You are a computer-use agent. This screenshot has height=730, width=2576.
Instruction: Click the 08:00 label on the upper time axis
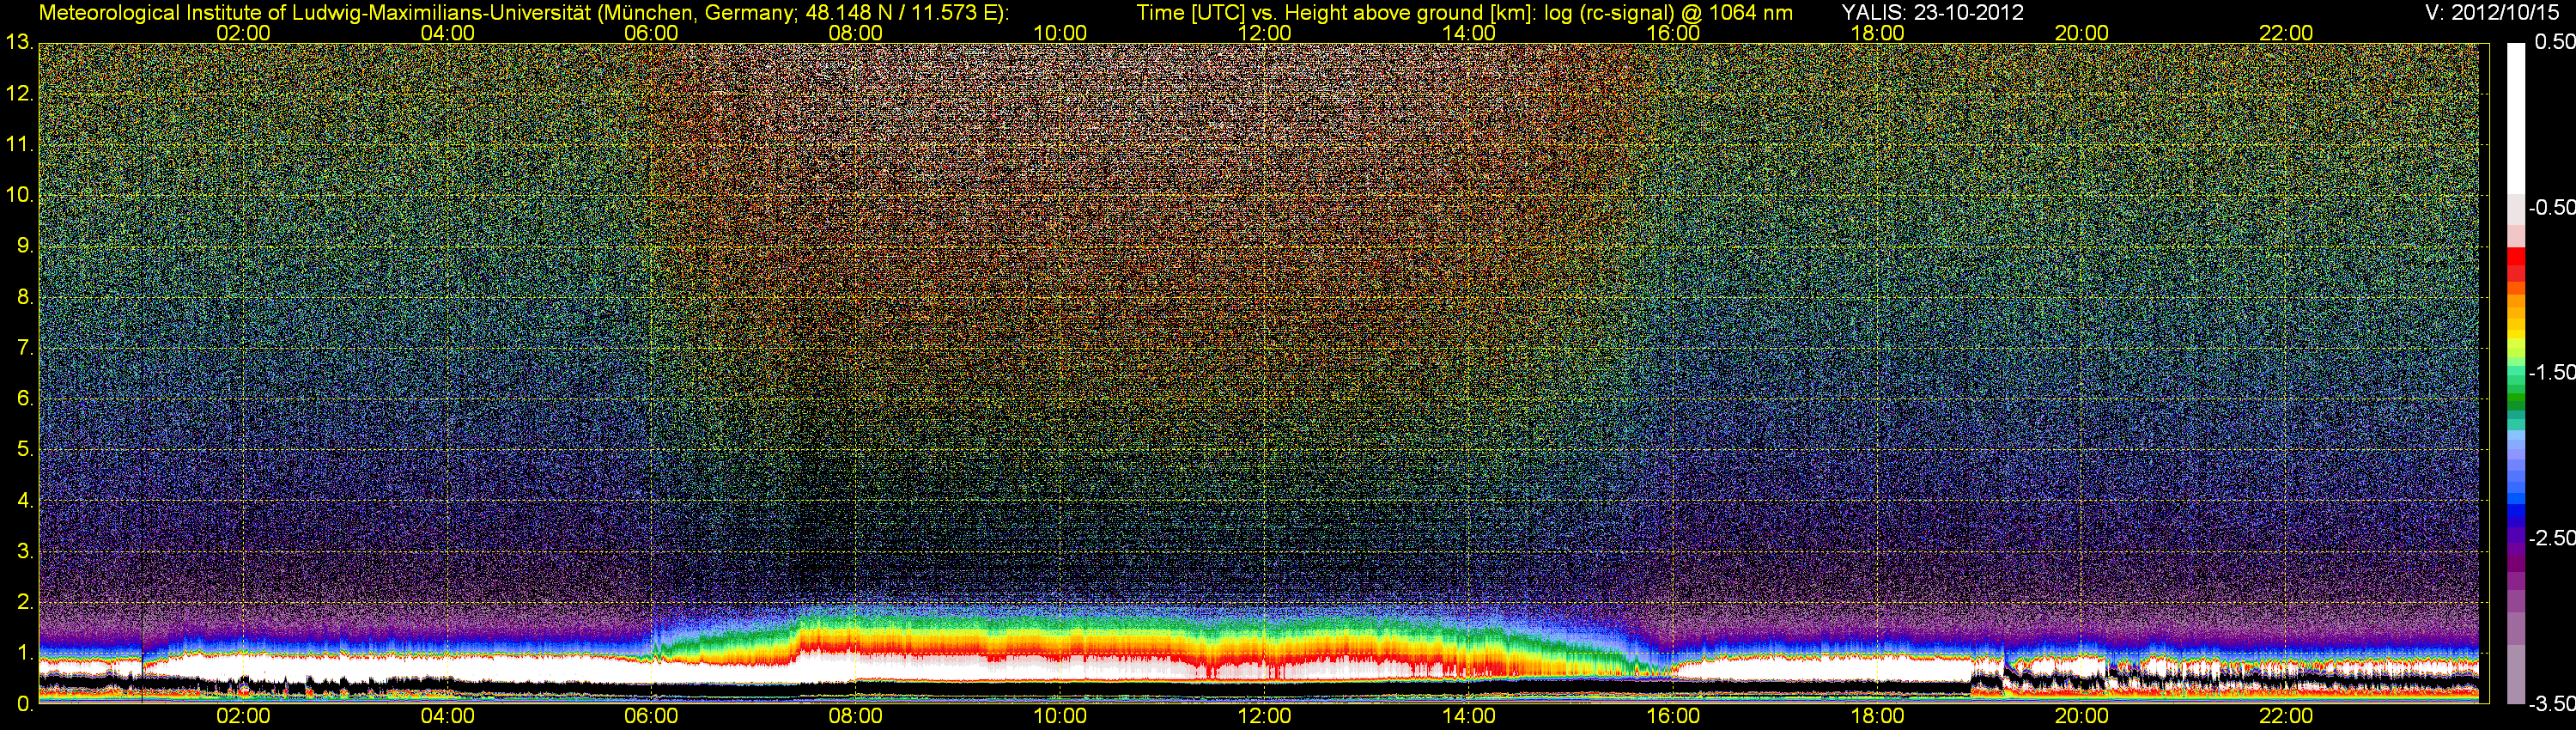pos(855,33)
